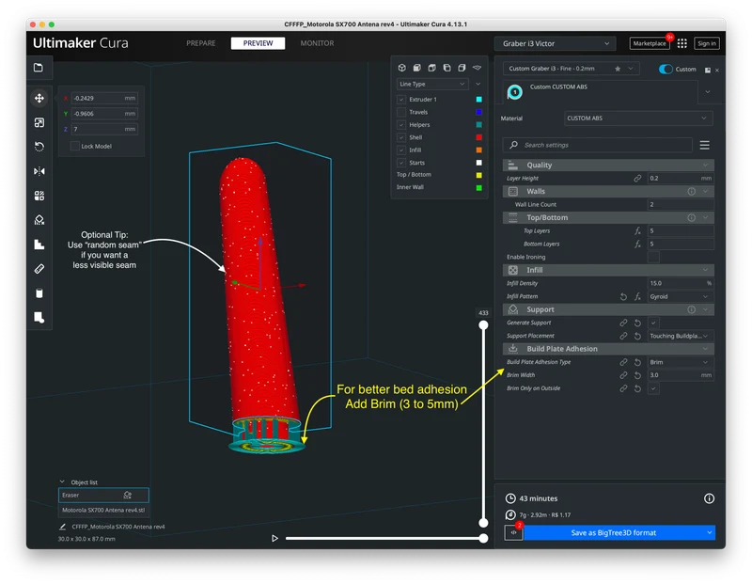752x584 pixels.
Task: Toggle Infill line type checkbox
Action: [x=401, y=150]
